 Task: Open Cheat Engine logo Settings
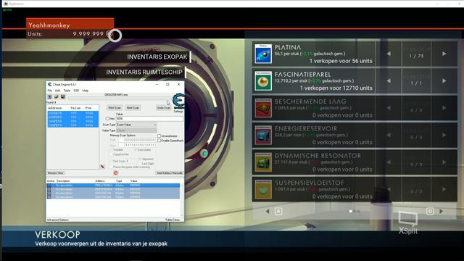pyautogui.click(x=178, y=102)
